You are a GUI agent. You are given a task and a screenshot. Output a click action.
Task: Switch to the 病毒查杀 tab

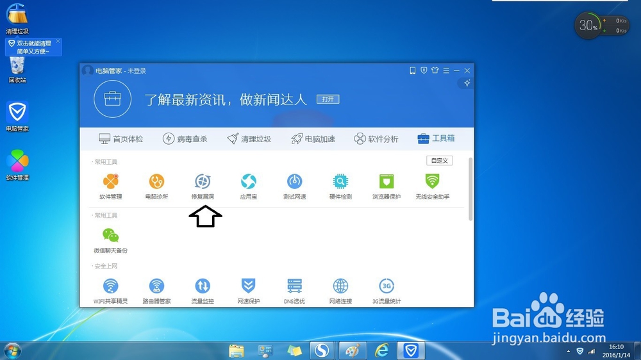pos(185,139)
